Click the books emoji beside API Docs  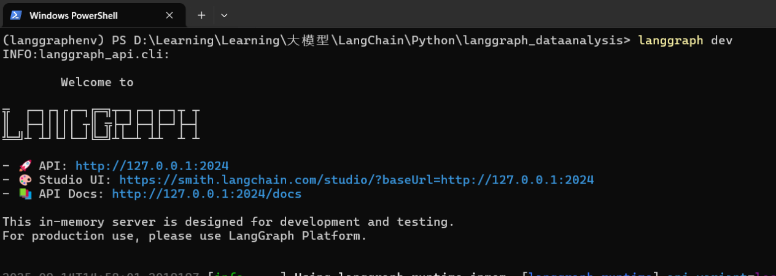(x=25, y=194)
